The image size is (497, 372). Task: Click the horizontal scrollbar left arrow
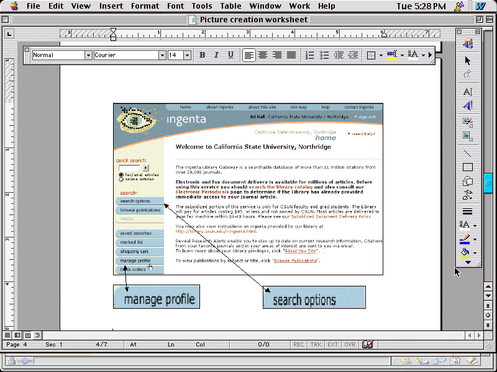tap(470, 335)
